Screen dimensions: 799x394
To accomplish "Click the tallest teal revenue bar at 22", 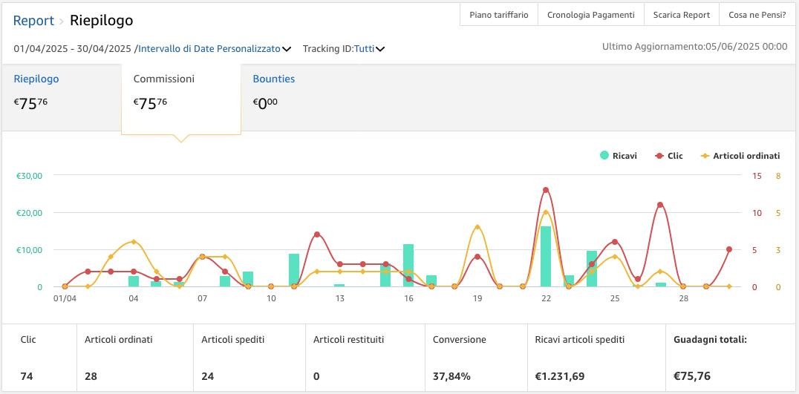I will tap(546, 256).
